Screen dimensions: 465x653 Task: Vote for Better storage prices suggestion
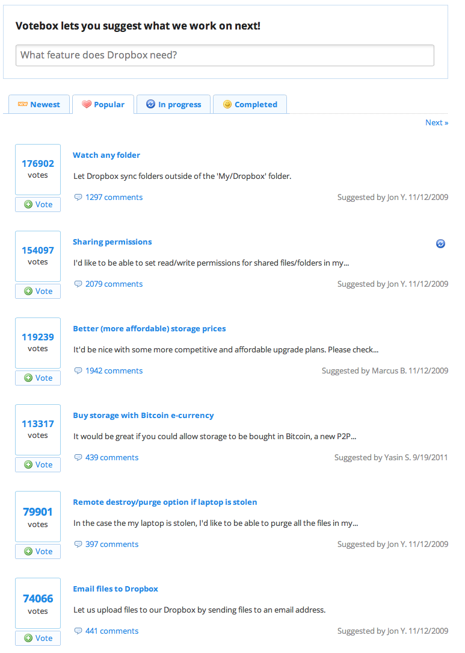point(38,378)
